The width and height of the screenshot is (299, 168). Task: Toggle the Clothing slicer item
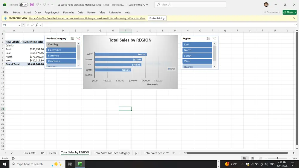pyautogui.click(x=61, y=44)
